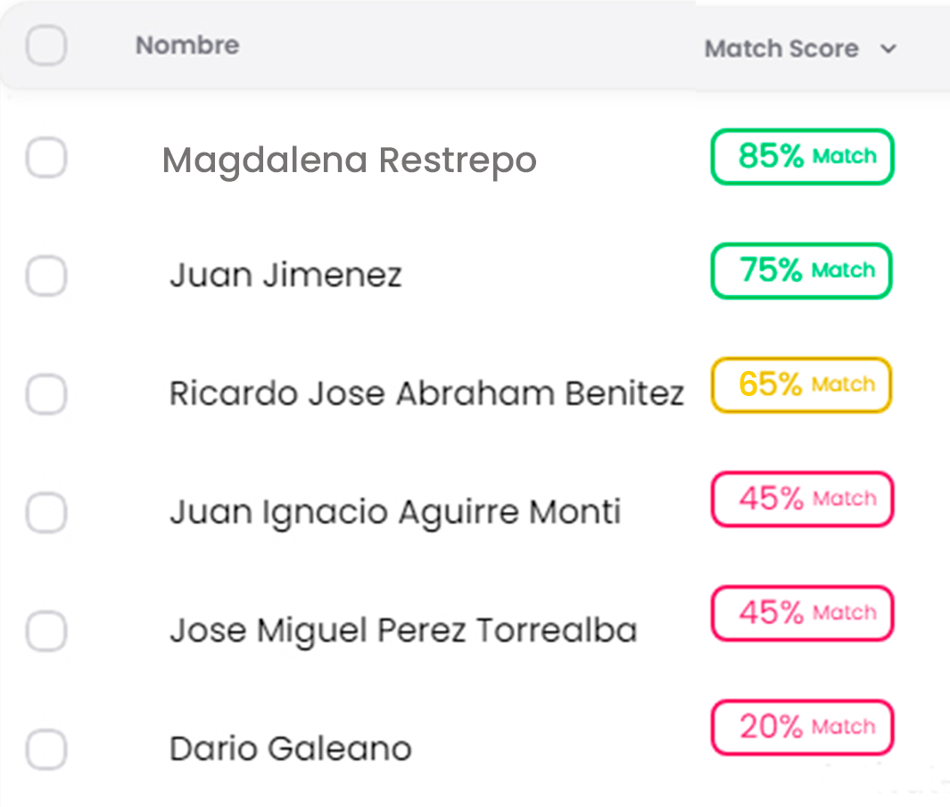The image size is (950, 807).
Task: Check the box for Magdalena Restrepo
Action: (x=46, y=159)
